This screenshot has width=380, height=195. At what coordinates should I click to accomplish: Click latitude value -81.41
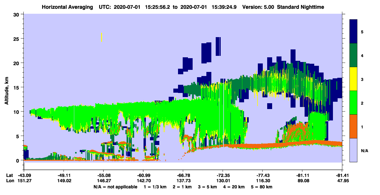(x=342, y=175)
